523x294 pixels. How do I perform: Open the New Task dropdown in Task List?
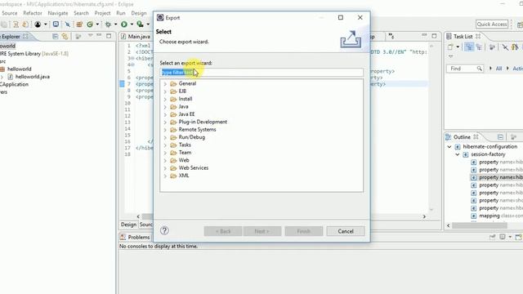(458, 47)
